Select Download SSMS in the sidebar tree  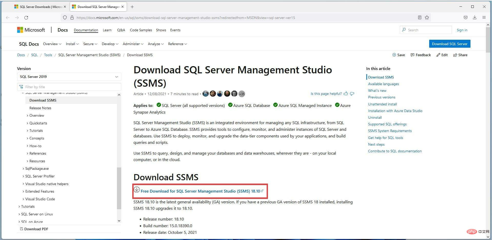pos(71,100)
